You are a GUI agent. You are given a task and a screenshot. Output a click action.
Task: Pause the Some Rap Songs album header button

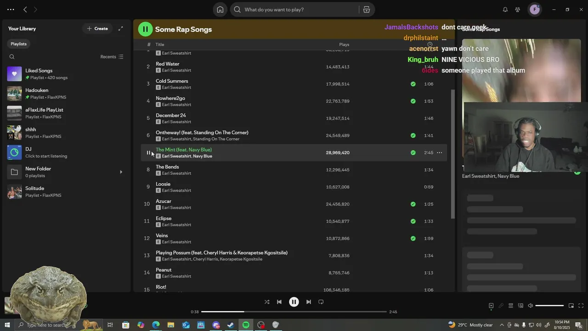[x=145, y=29]
